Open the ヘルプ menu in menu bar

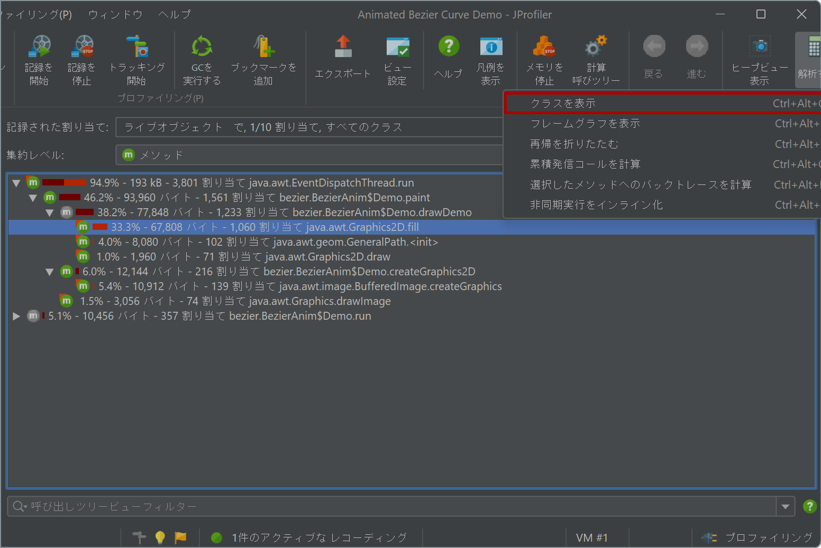pos(175,14)
